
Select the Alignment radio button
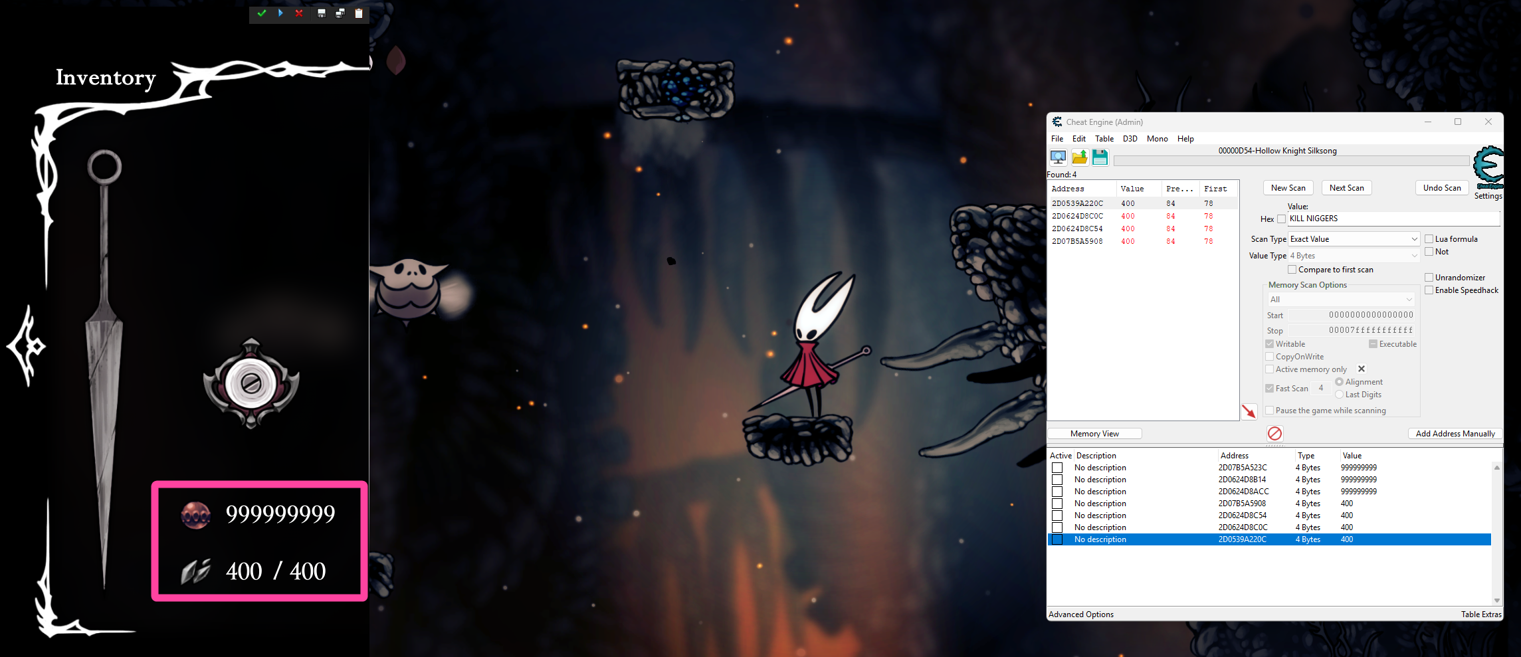click(1339, 382)
